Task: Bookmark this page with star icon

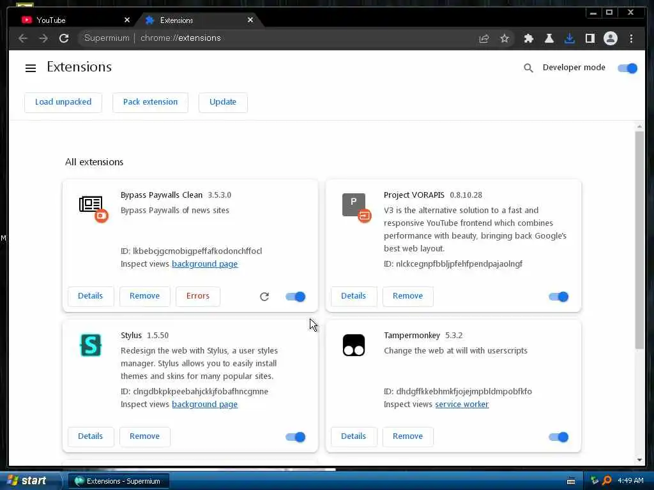Action: [x=505, y=39]
